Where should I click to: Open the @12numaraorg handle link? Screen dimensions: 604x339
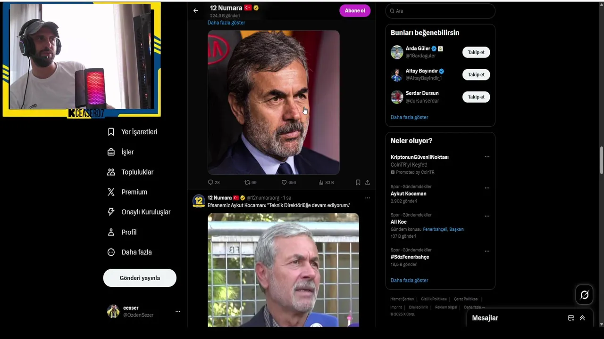(x=263, y=198)
